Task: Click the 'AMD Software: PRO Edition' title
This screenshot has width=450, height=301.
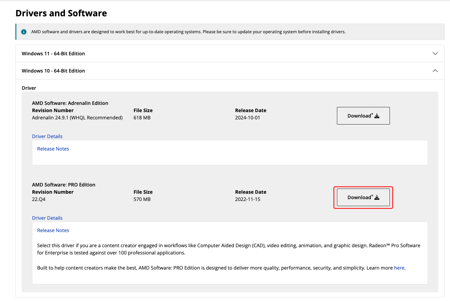Action: [63, 185]
